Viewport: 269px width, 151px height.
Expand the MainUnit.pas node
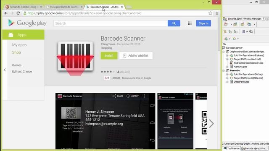pyautogui.click(x=227, y=67)
